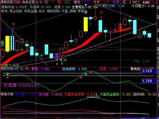Select the 日线 daily period label

click(17, 2)
